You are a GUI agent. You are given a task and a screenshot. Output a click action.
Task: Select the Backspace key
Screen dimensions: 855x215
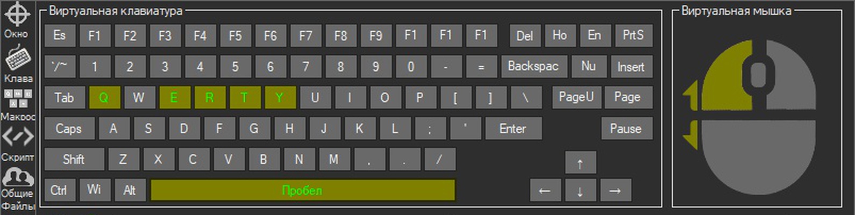[x=533, y=66]
